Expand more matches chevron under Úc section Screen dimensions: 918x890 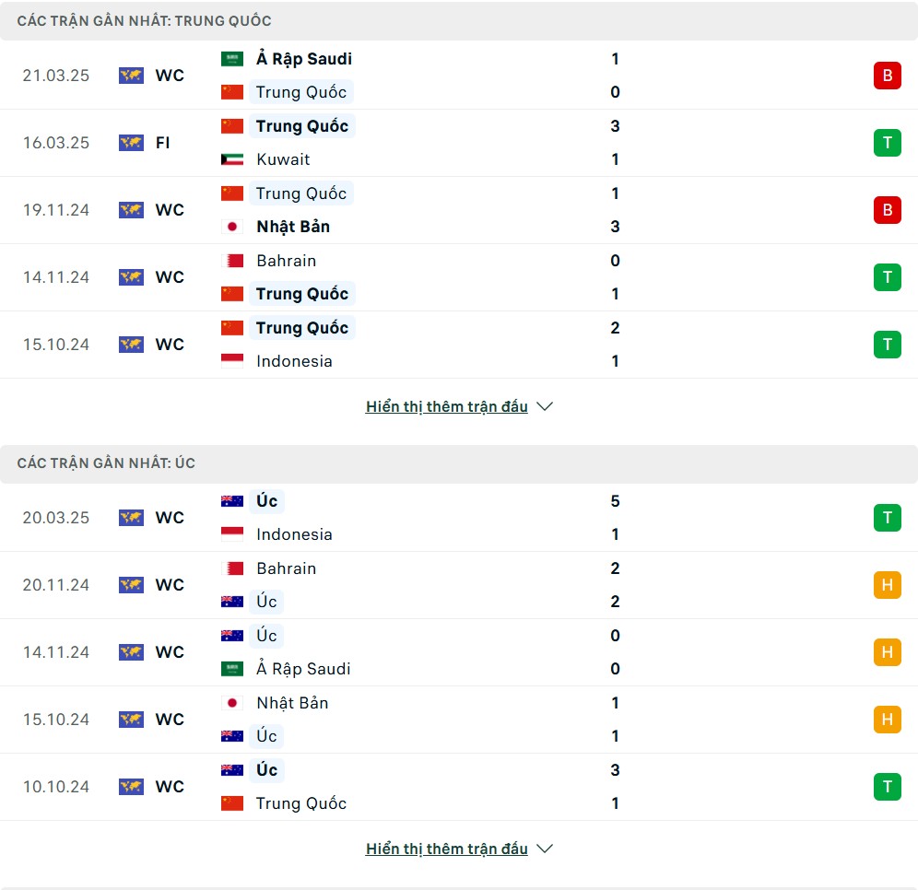click(x=545, y=849)
